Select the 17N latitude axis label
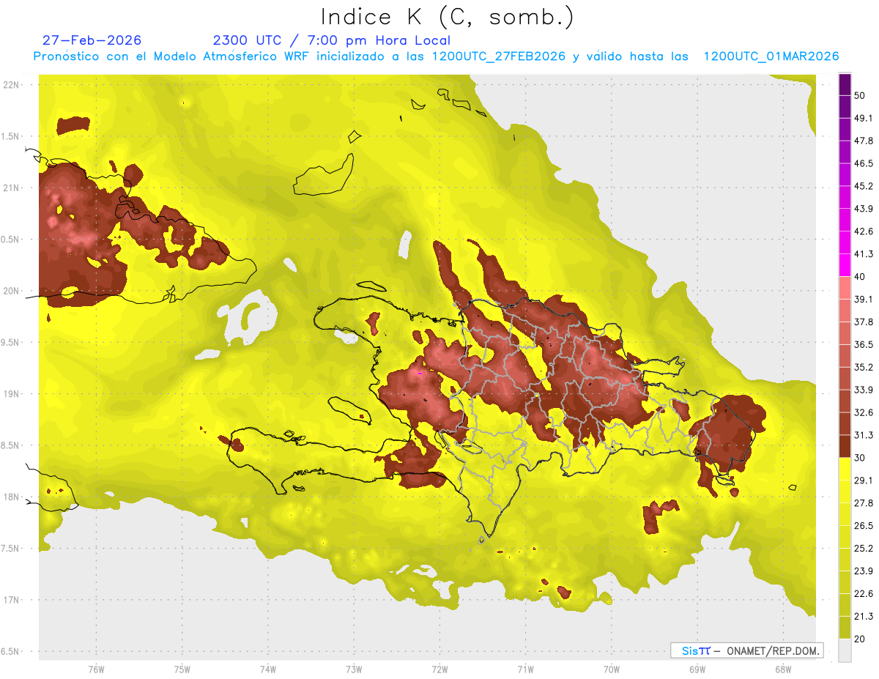This screenshot has height=679, width=879. coord(11,600)
